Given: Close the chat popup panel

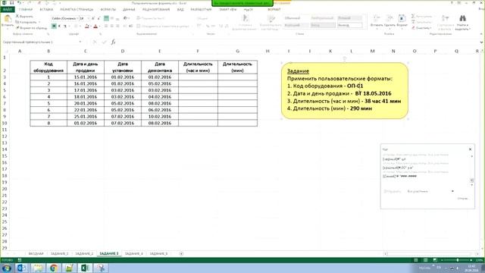Looking at the screenshot, I should pos(470,149).
